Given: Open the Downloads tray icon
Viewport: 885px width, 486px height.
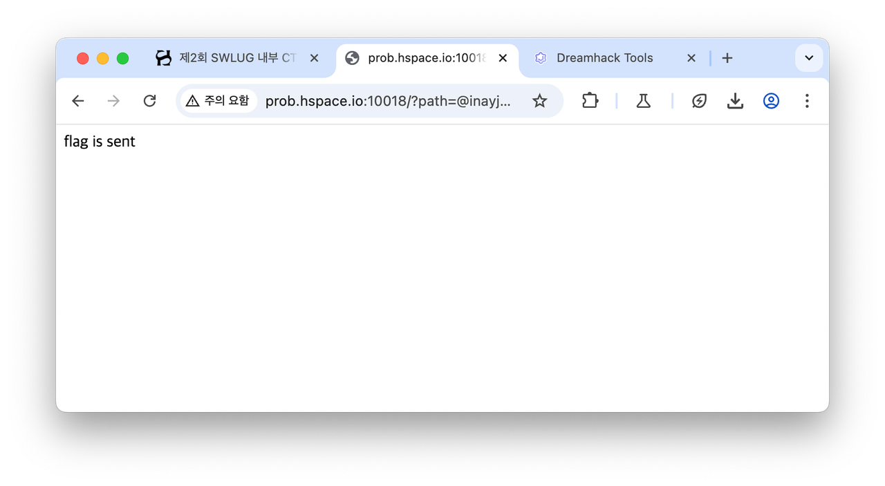Looking at the screenshot, I should 735,101.
